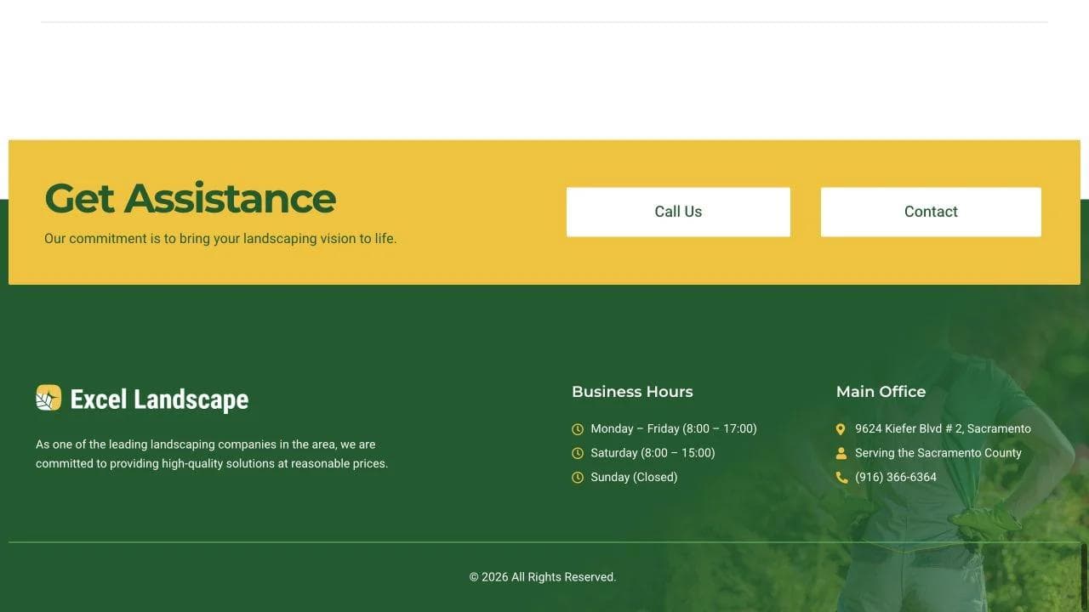Open the Contact button
Image resolution: width=1089 pixels, height=612 pixels.
(931, 212)
